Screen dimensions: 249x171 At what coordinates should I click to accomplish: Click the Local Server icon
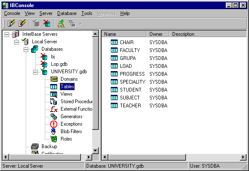pyautogui.click(x=25, y=42)
